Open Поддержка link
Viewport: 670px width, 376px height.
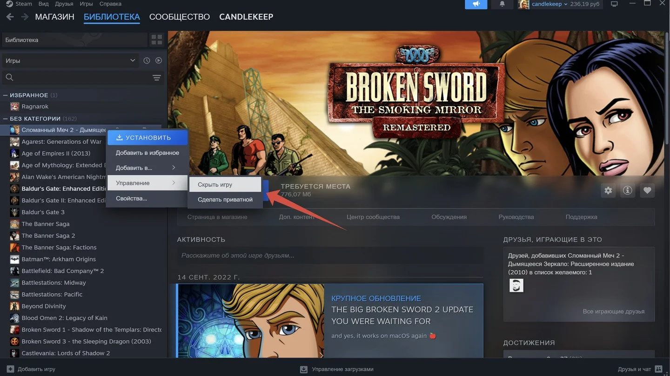582,217
